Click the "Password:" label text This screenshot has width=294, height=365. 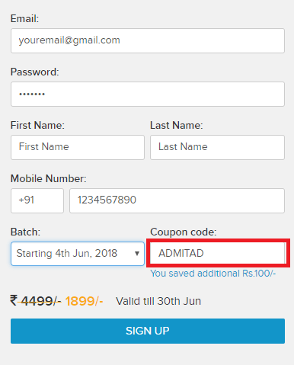34,72
